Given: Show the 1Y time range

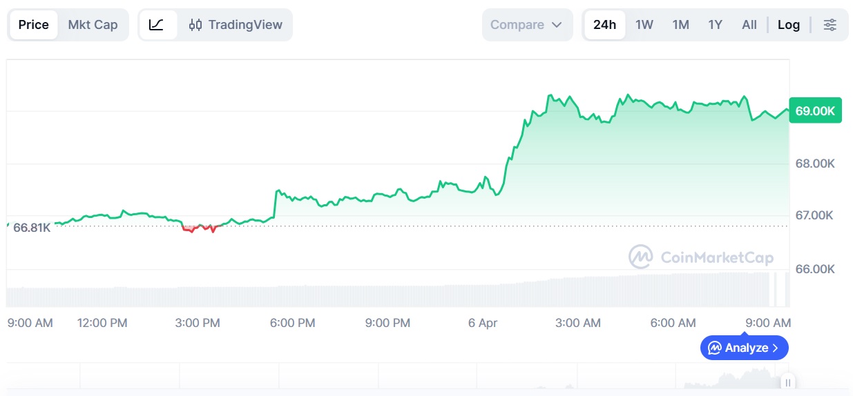Looking at the screenshot, I should pyautogui.click(x=716, y=25).
